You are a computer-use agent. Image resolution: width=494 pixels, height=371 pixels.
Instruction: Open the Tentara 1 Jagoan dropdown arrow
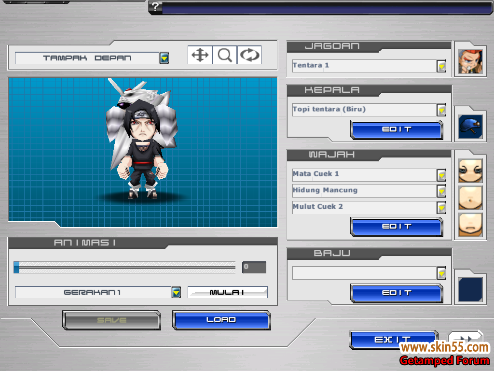441,66
